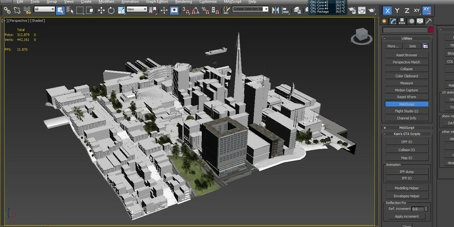Click the Select by Name icon

tap(70, 10)
